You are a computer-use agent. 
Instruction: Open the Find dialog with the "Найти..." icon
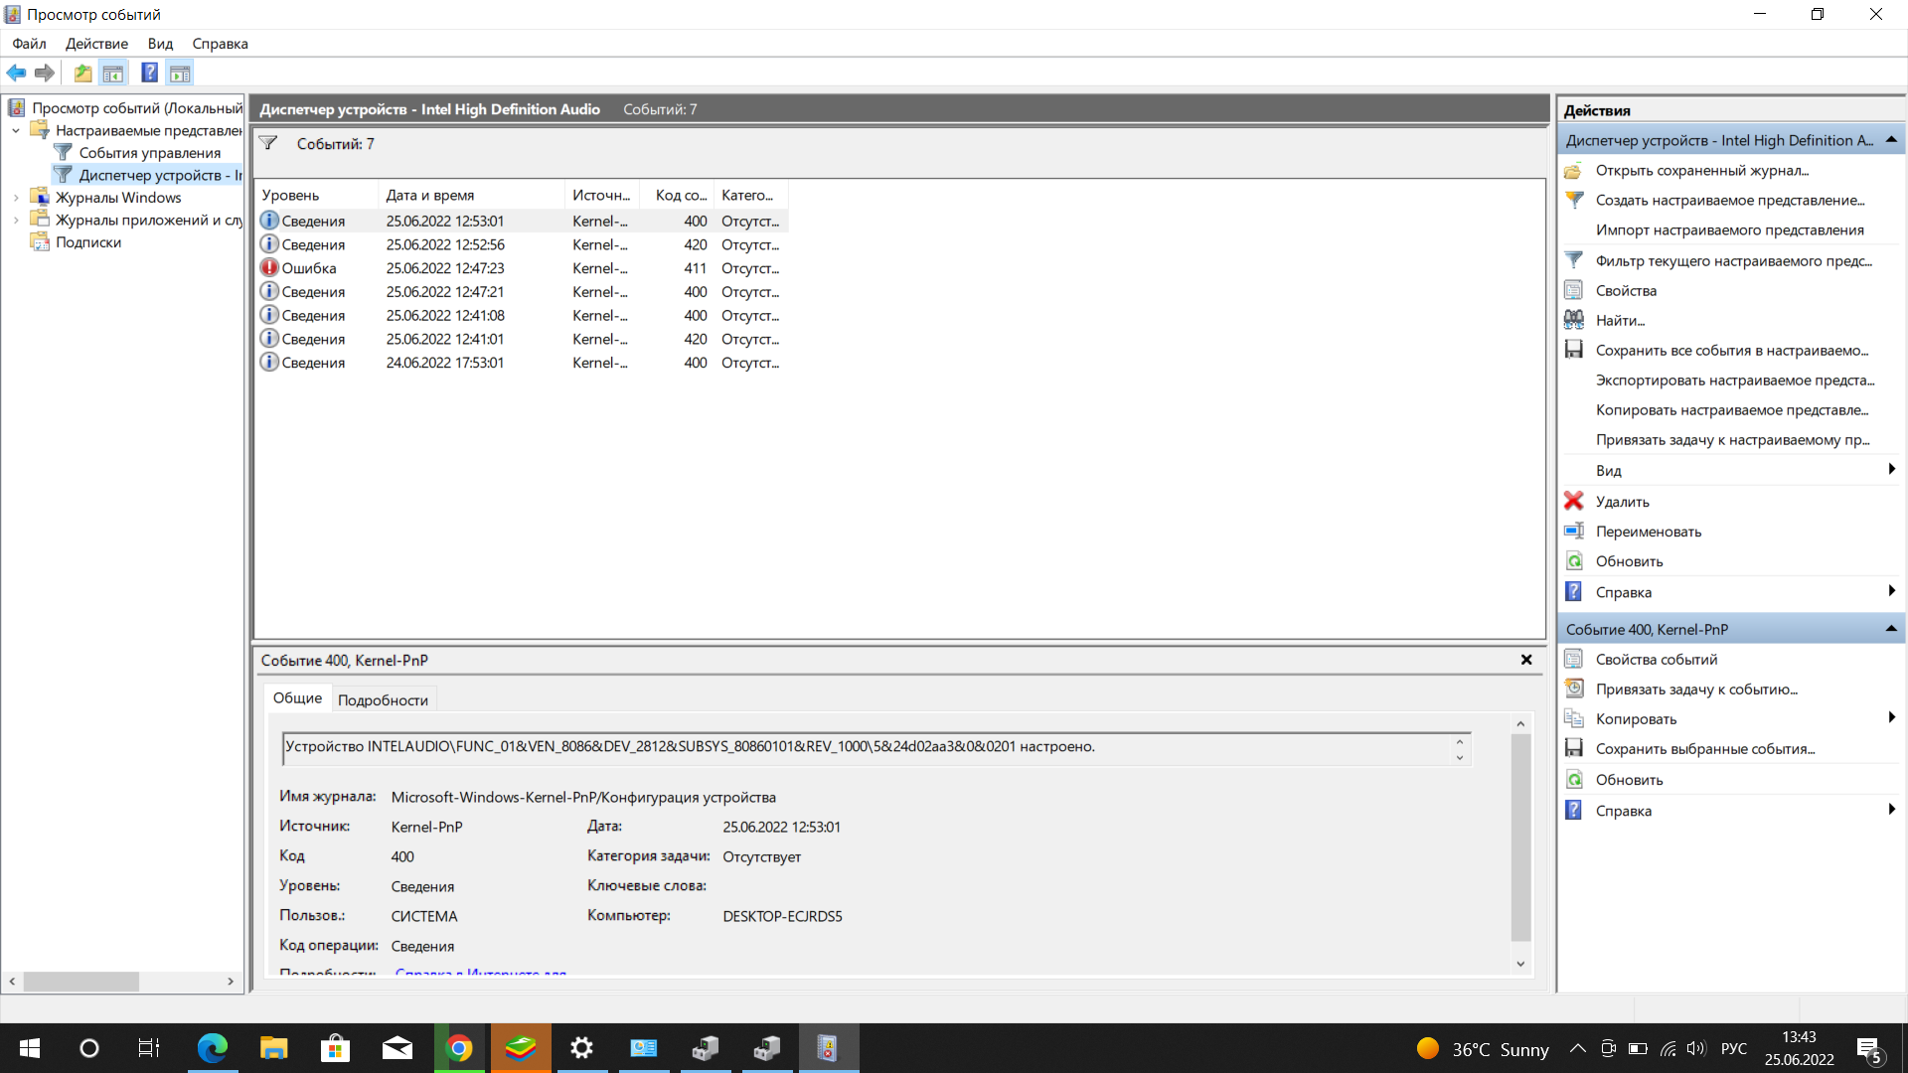1574,320
